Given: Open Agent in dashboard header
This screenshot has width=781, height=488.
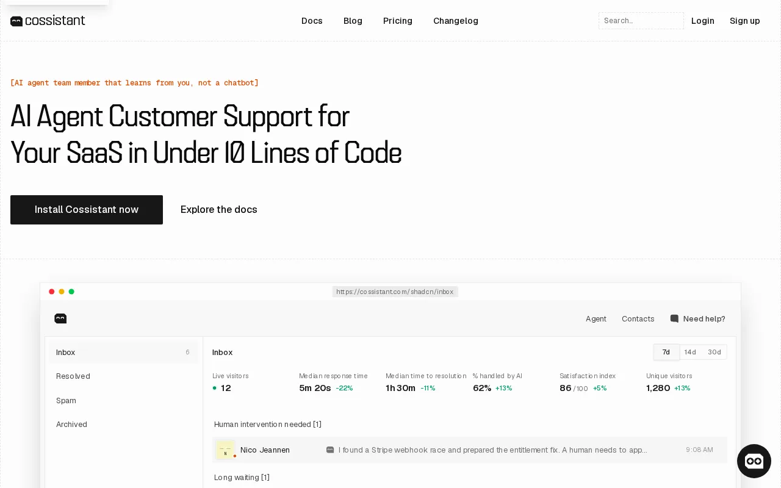Looking at the screenshot, I should tap(596, 318).
